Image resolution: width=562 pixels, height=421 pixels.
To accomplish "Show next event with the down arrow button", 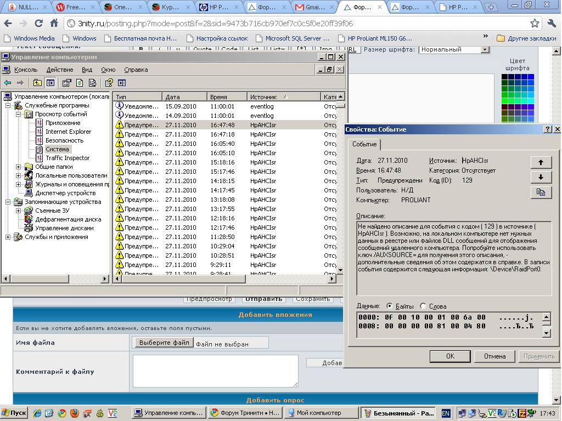I will click(x=541, y=177).
